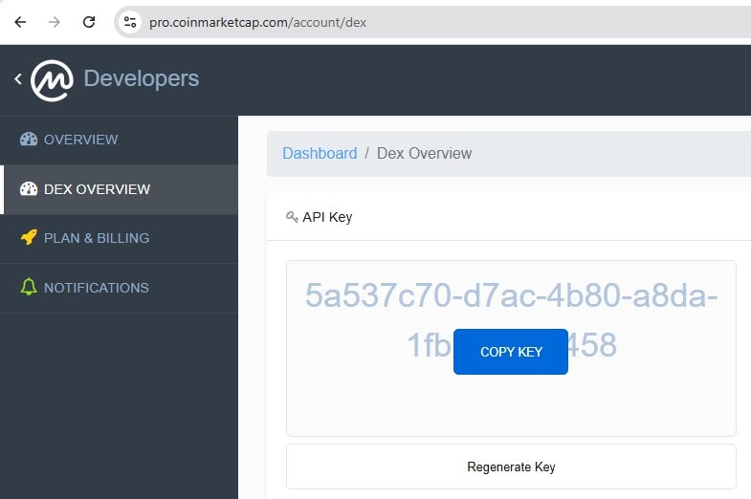Image resolution: width=751 pixels, height=499 pixels.
Task: Click the Dex Overview breadcrumb text
Action: click(425, 153)
